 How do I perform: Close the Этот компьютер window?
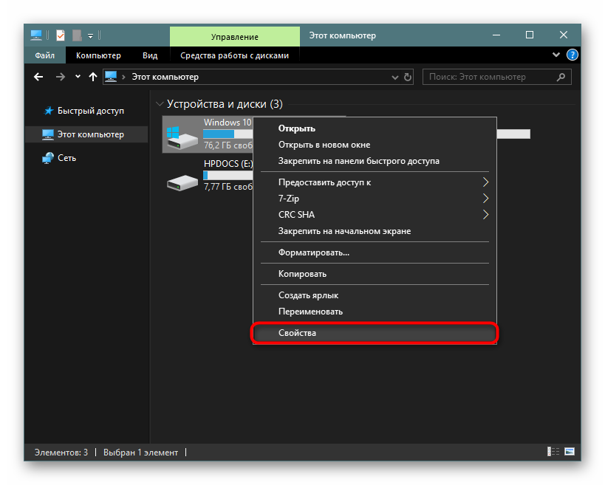click(564, 35)
